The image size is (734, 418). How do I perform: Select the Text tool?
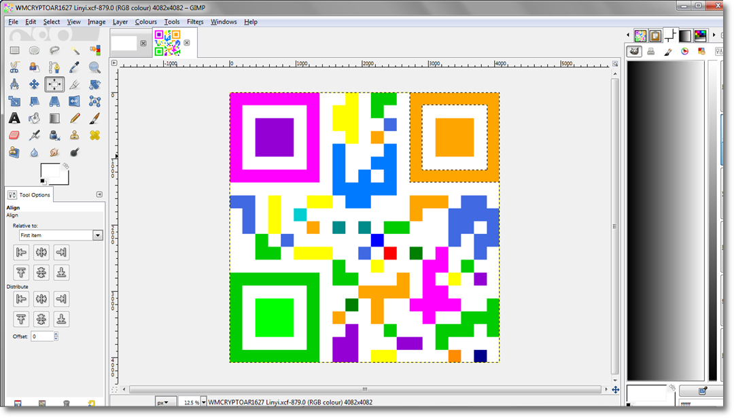click(14, 118)
